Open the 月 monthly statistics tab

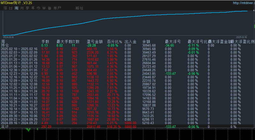[x=22, y=8]
